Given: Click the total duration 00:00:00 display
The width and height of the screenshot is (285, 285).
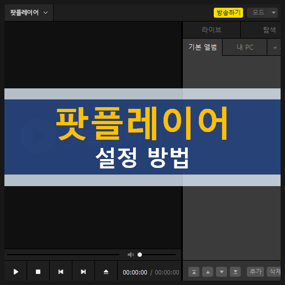Looking at the screenshot, I should click(x=167, y=272).
